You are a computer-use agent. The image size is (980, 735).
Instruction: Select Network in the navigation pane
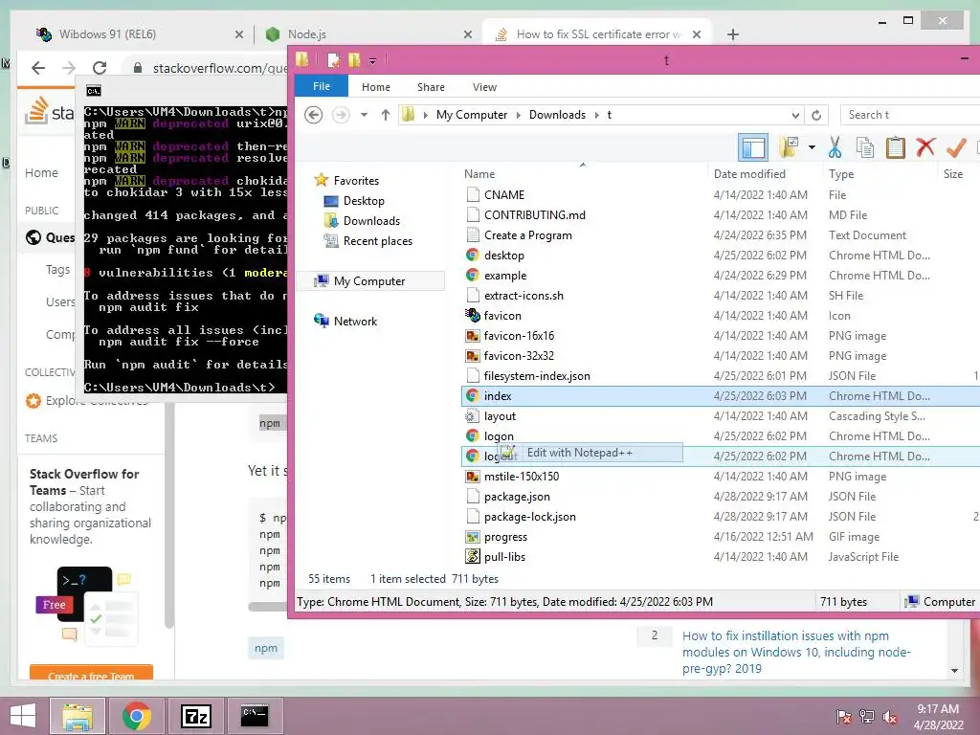pos(355,322)
